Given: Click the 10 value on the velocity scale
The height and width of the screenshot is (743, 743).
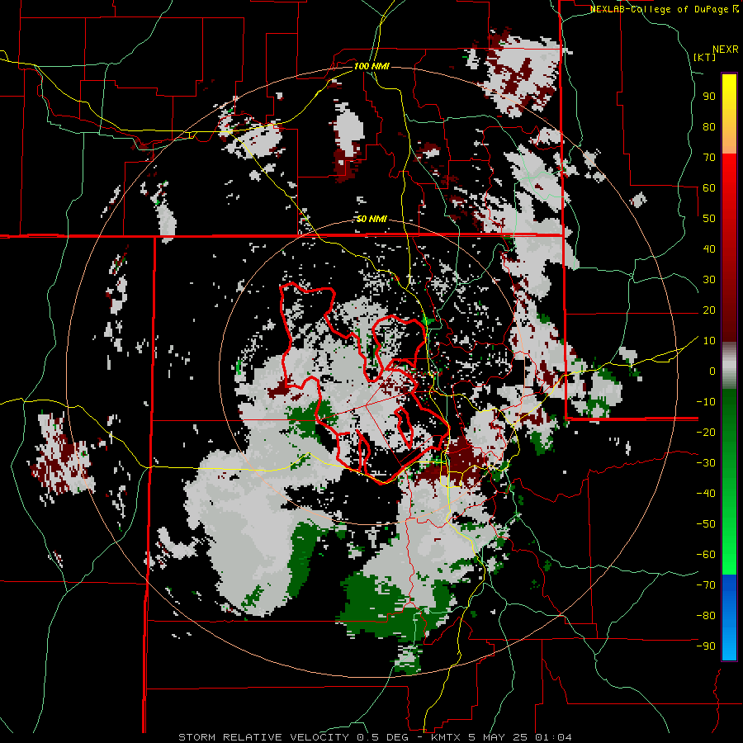Looking at the screenshot, I should [x=709, y=341].
